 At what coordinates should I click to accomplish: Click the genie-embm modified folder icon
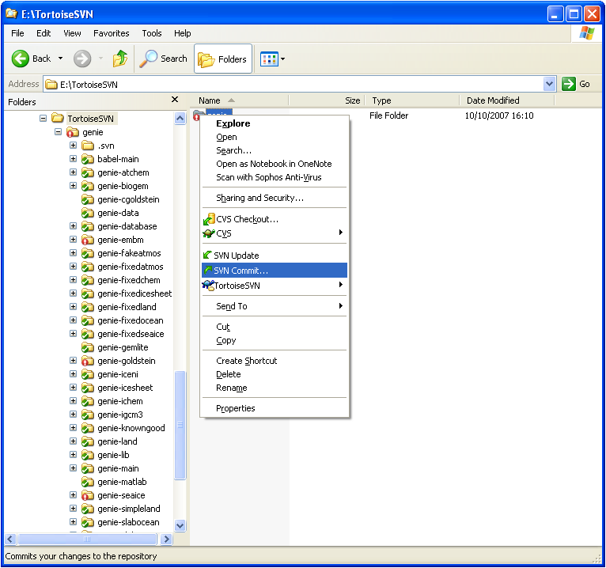(x=88, y=240)
